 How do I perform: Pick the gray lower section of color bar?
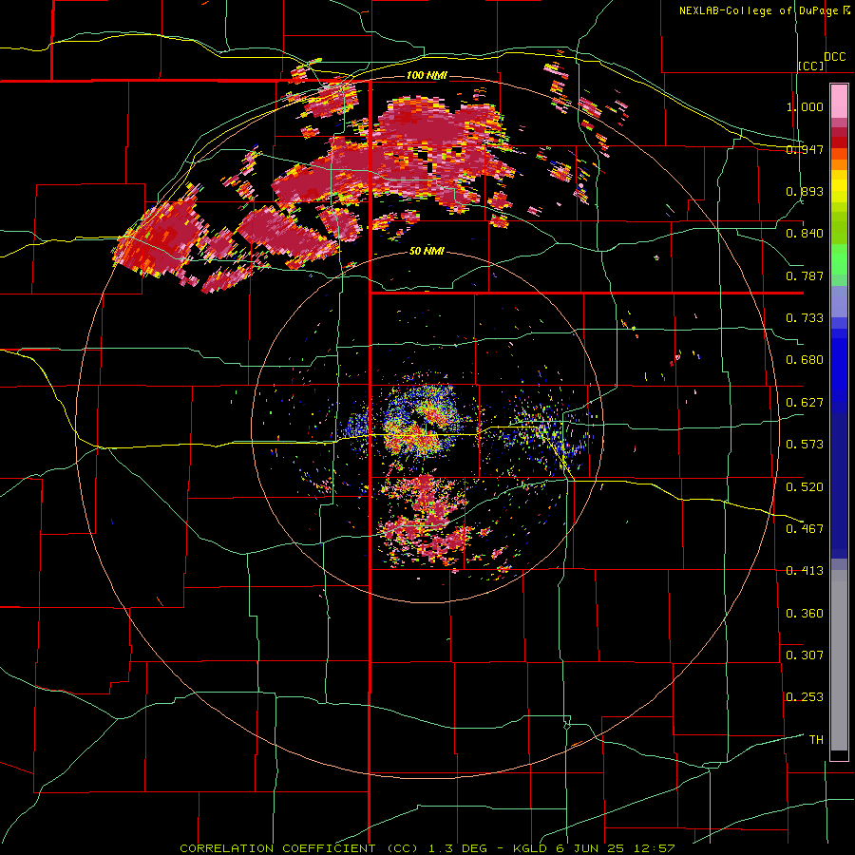[x=839, y=660]
